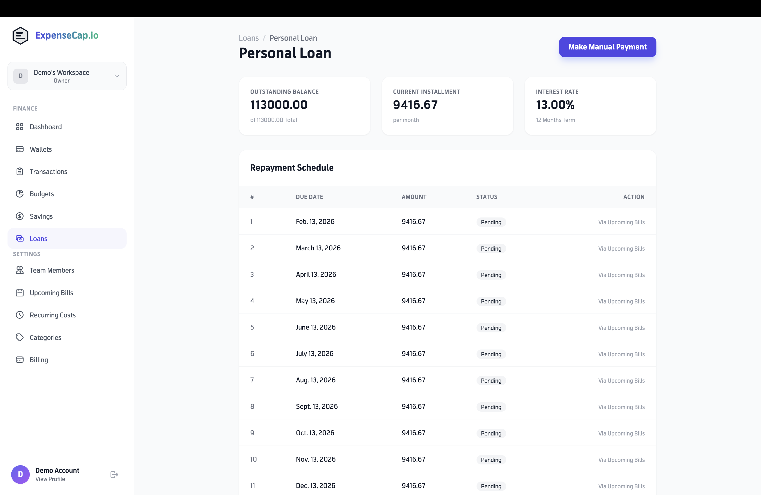The image size is (761, 495).
Task: Click the Savings dollar icon
Action: click(20, 216)
